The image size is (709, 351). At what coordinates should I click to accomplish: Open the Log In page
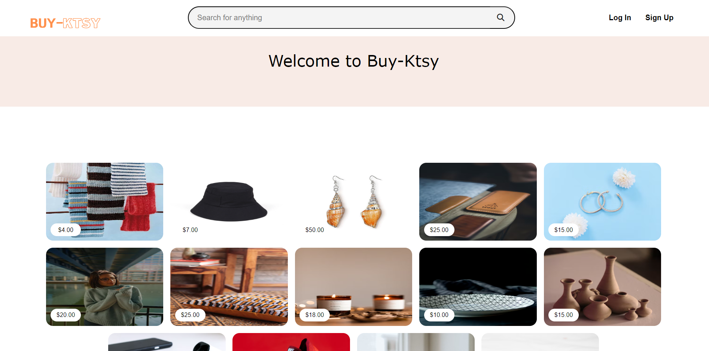click(620, 18)
